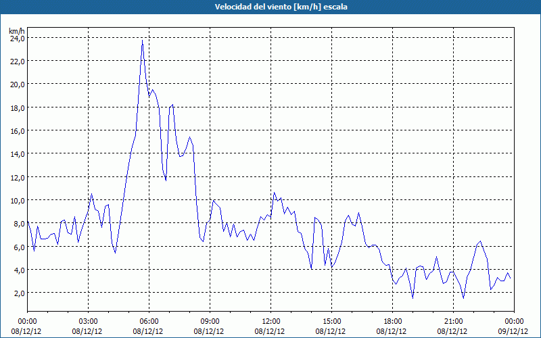
Task: Click the '00:00' label above date 08/12/12
Action: click(27, 322)
